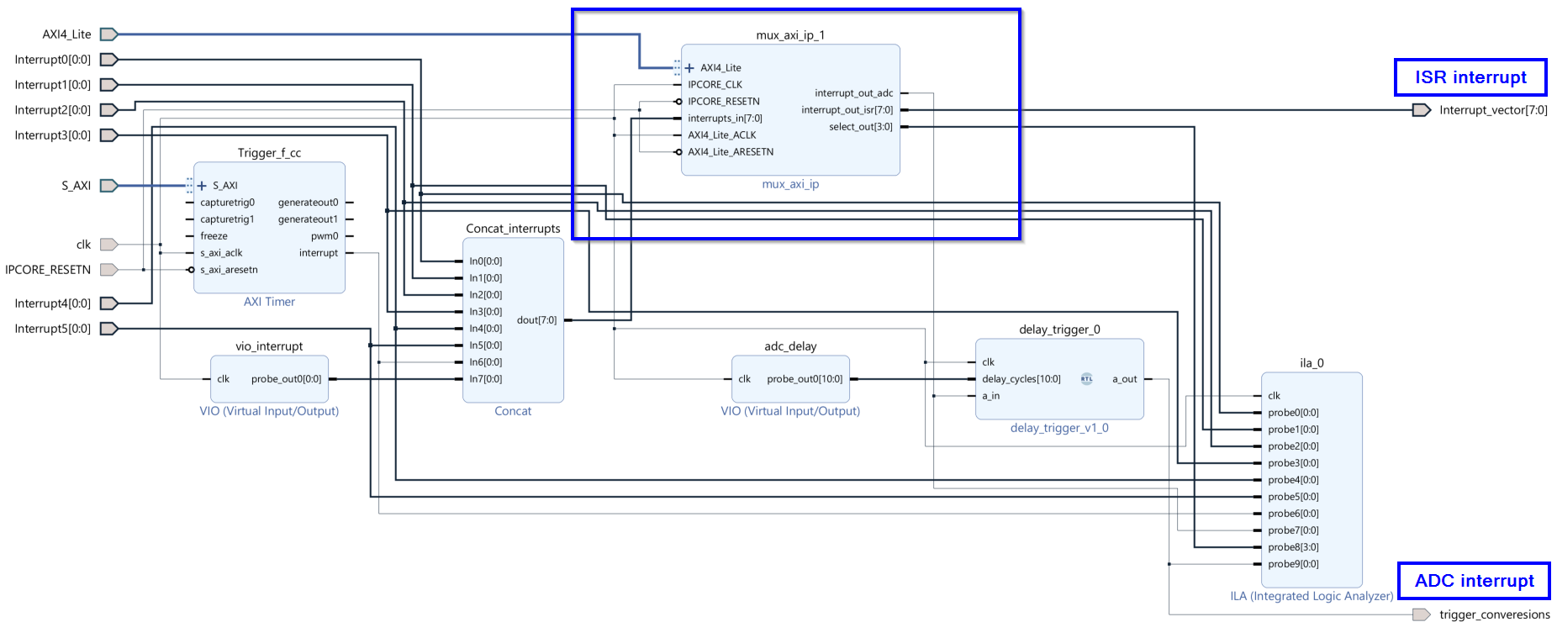The width and height of the screenshot is (1557, 638).
Task: Click the interrupt_out_isr[7:0] output pin
Action: click(847, 110)
